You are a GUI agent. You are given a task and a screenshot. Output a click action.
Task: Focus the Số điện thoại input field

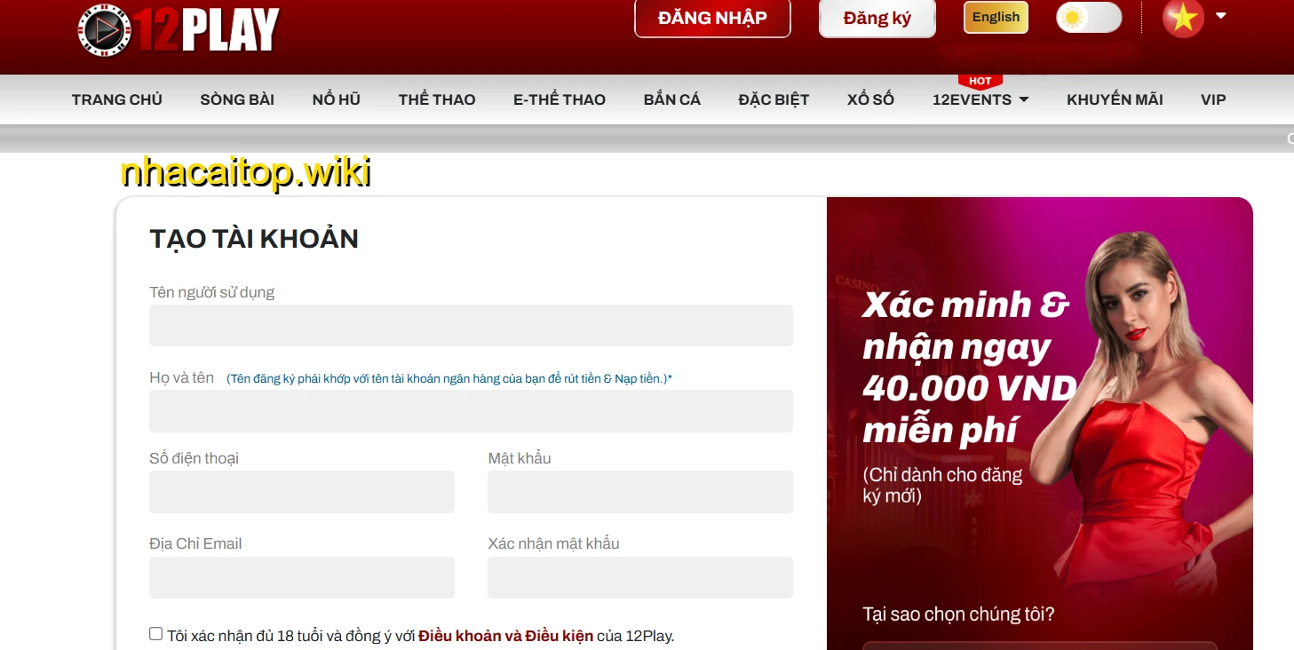[302, 492]
